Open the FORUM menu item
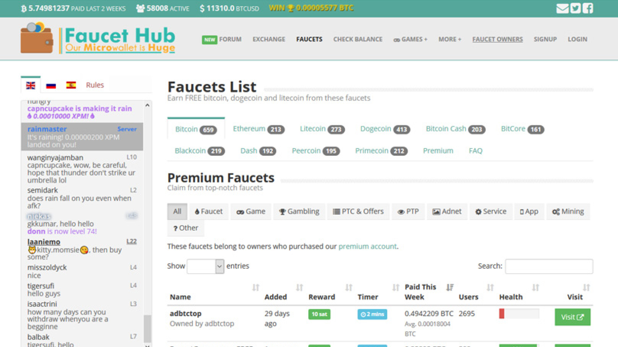618x347 pixels. (230, 39)
